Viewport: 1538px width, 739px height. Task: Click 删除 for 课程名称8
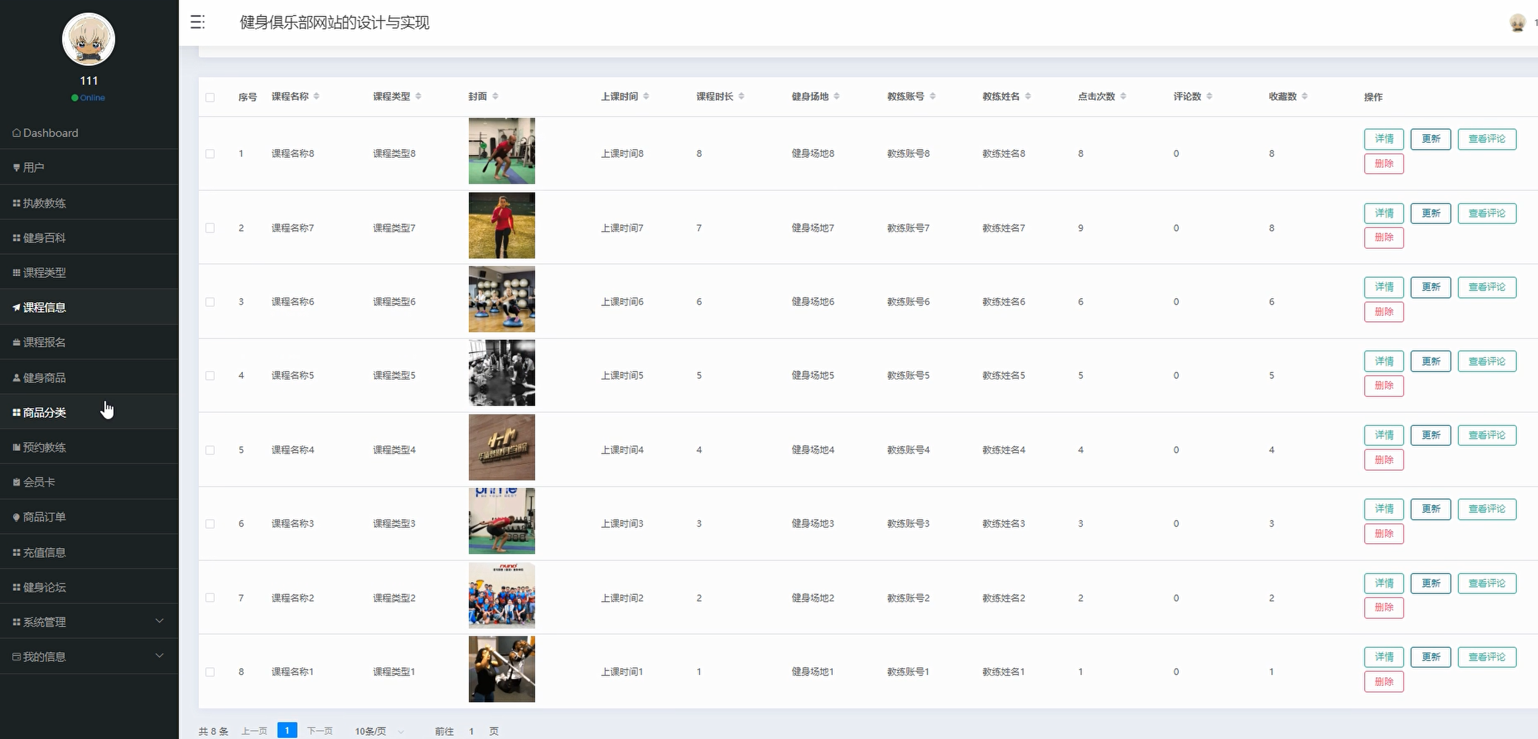pos(1383,163)
